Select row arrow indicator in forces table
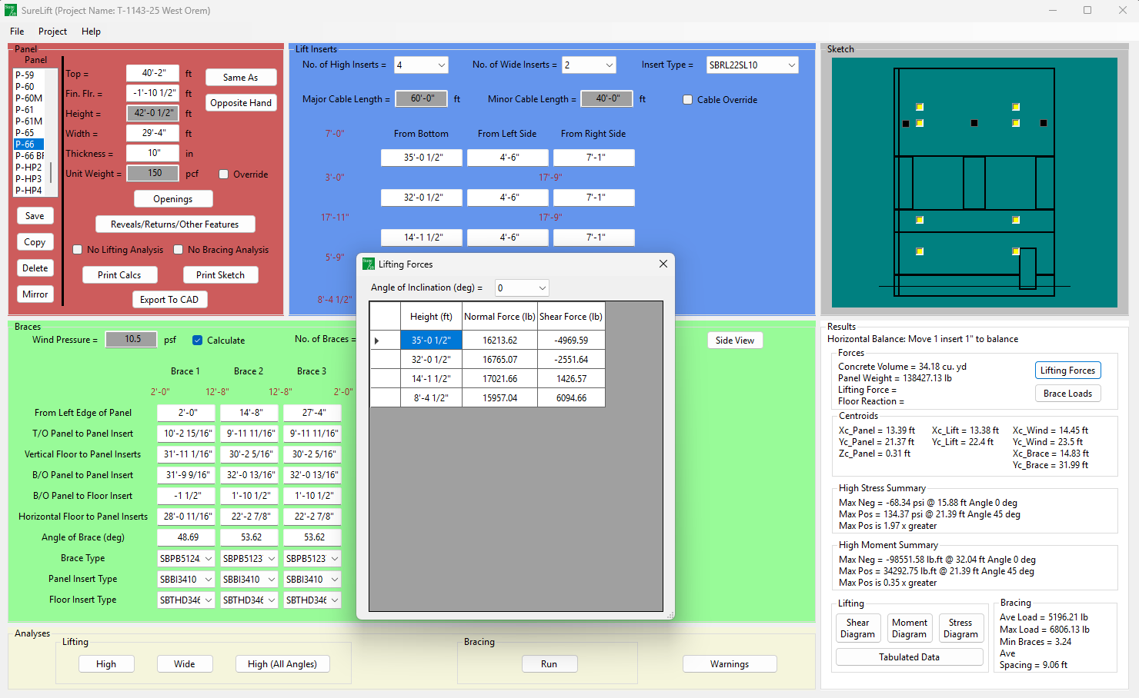The image size is (1139, 698). [x=377, y=340]
